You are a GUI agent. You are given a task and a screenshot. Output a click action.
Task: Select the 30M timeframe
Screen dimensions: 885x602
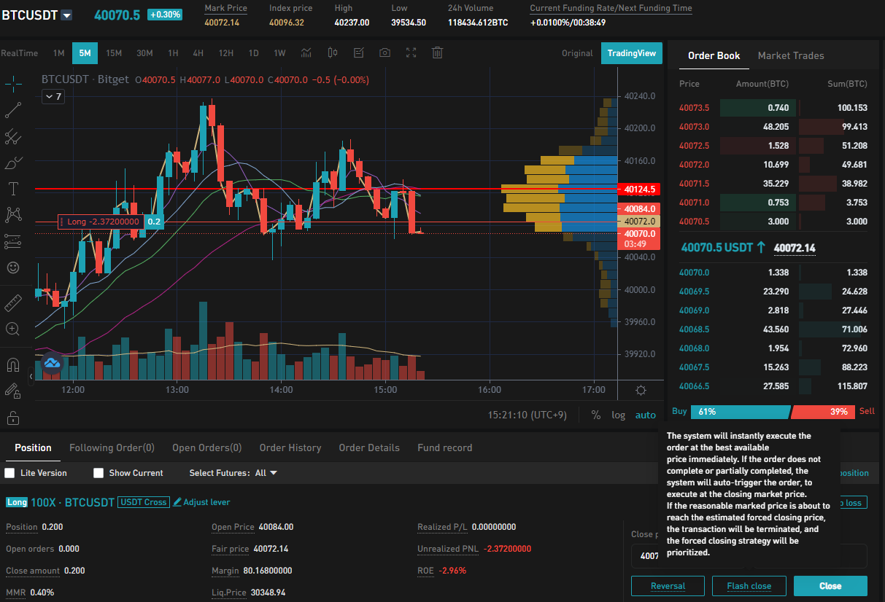(144, 53)
